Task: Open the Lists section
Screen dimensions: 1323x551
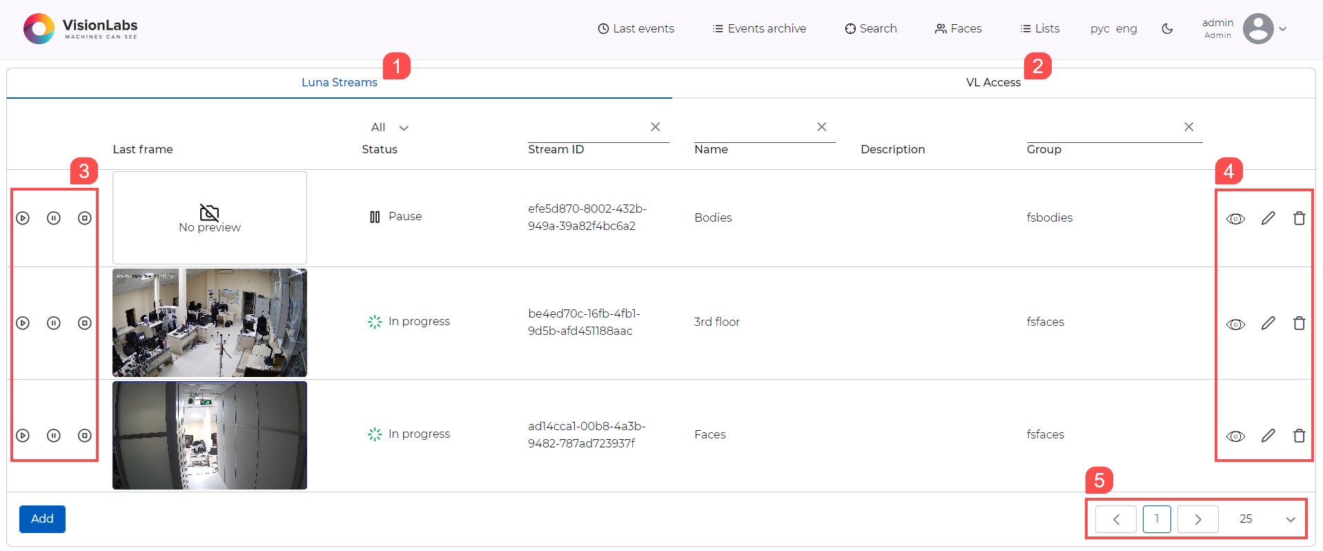Action: coord(1040,28)
